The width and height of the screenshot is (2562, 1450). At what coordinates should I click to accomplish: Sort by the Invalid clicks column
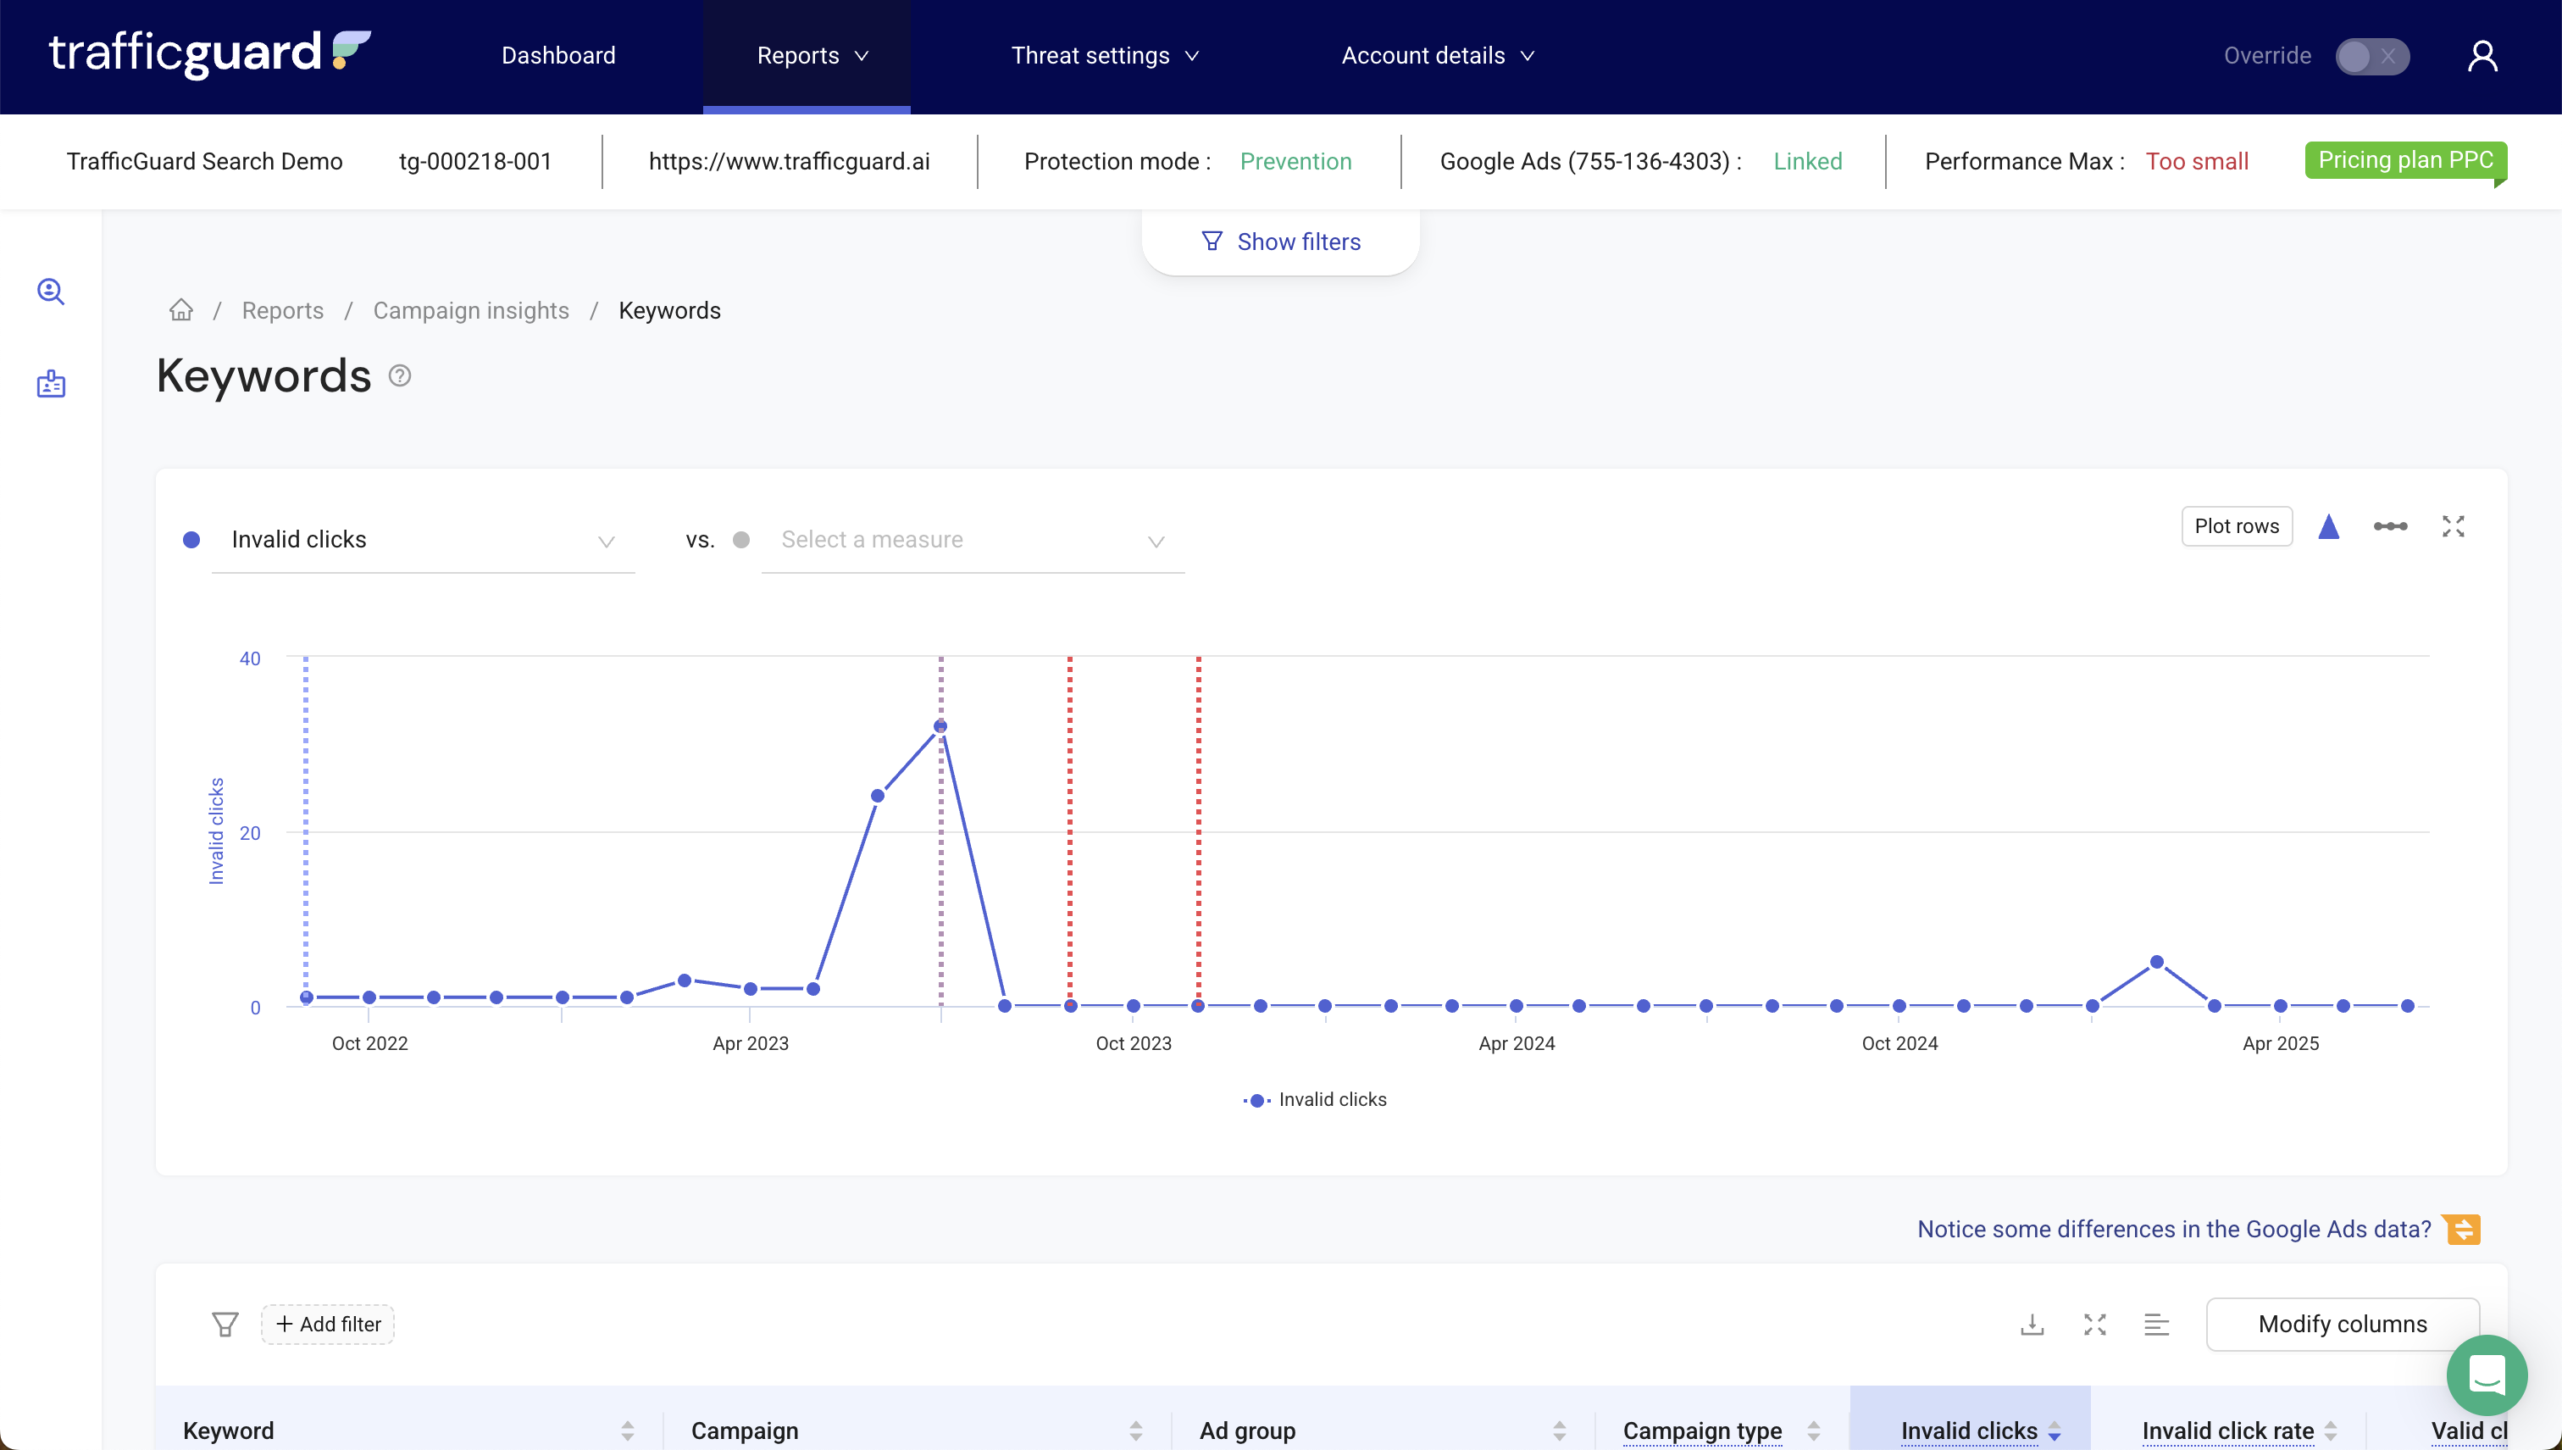[1969, 1430]
